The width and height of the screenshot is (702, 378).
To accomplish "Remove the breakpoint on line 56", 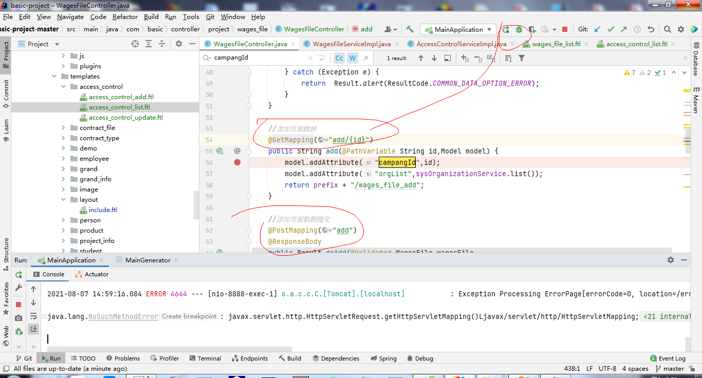I will (237, 162).
